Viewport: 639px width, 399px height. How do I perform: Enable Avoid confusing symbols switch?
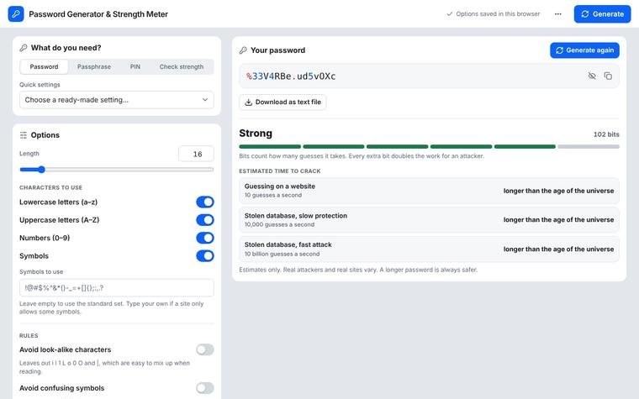coord(205,388)
